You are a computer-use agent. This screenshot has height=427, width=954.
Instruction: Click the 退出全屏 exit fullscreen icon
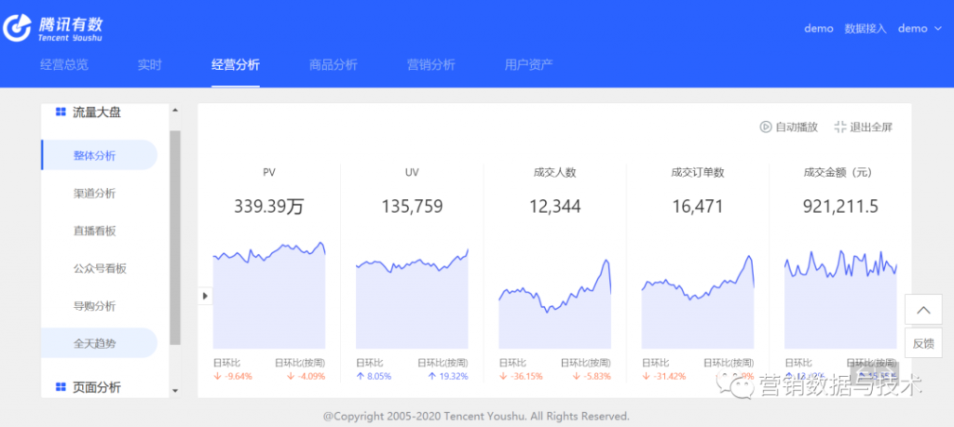(x=840, y=127)
